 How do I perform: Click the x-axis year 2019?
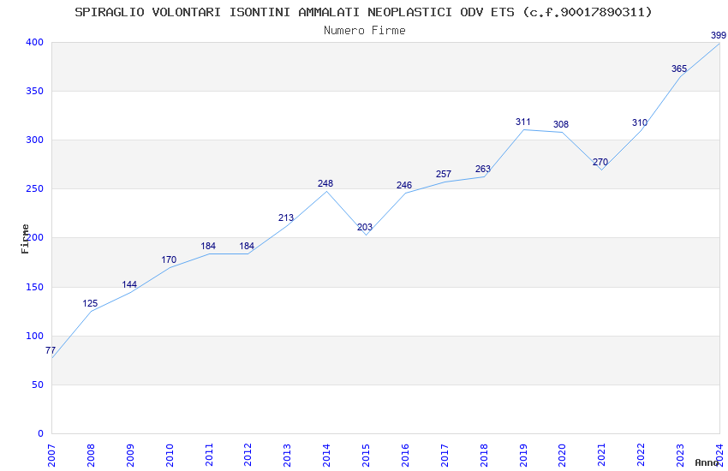pos(523,456)
